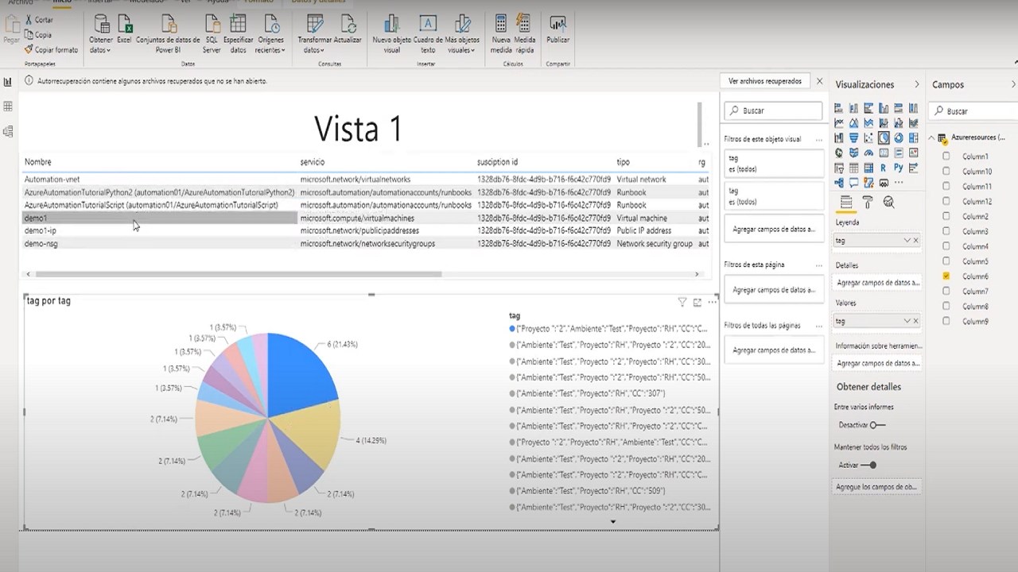Uncheck the Column6 field checkbox
This screenshot has height=572, width=1018.
pos(946,276)
